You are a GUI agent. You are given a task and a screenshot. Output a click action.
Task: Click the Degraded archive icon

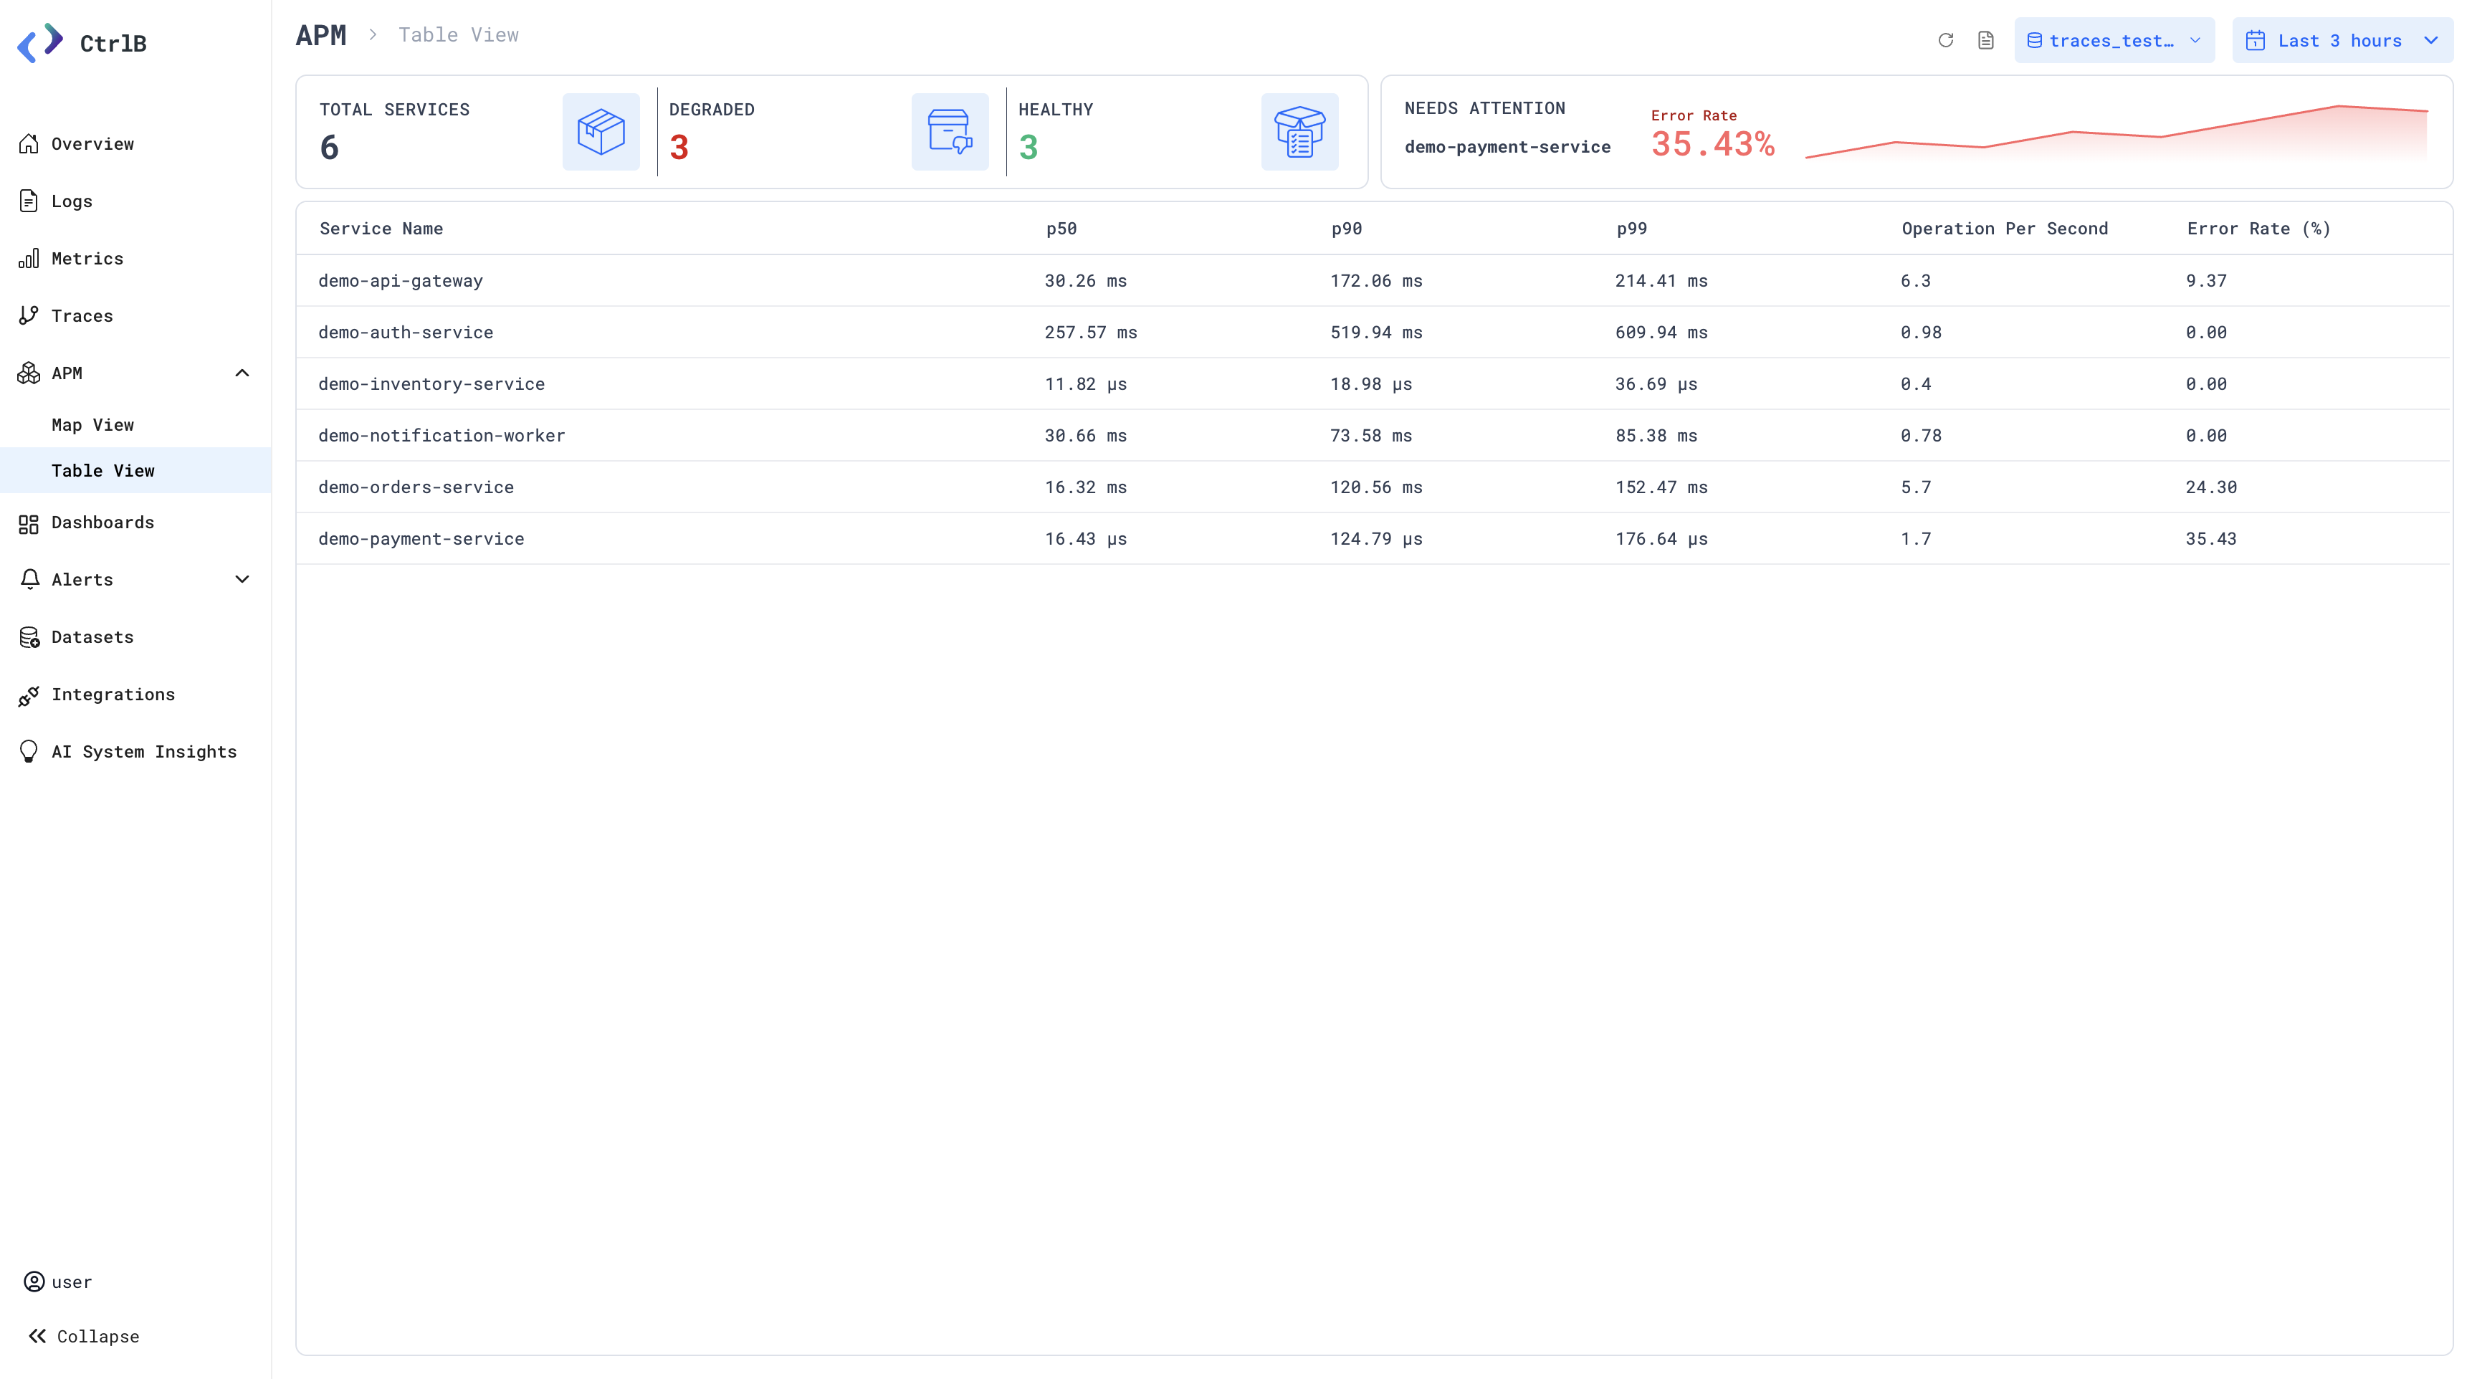pyautogui.click(x=950, y=132)
